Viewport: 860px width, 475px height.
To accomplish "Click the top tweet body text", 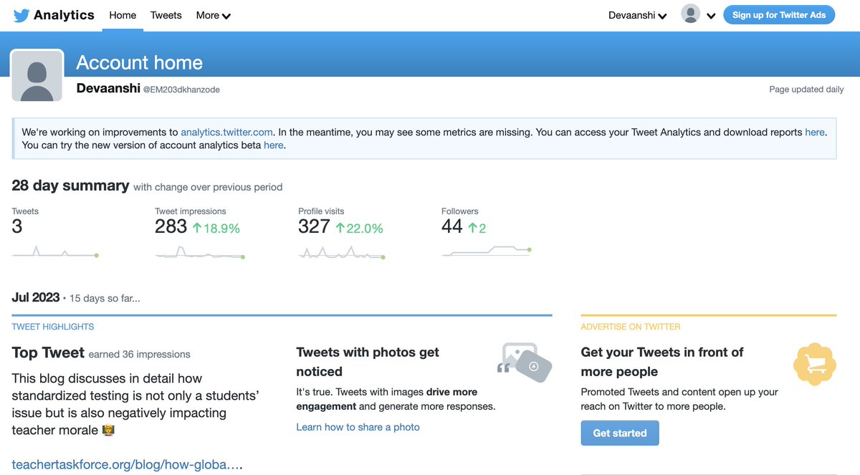I will [x=135, y=404].
